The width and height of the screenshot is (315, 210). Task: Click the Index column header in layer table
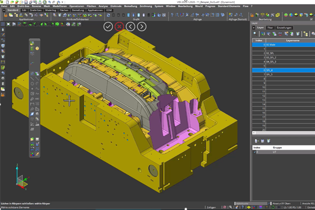[259, 40]
